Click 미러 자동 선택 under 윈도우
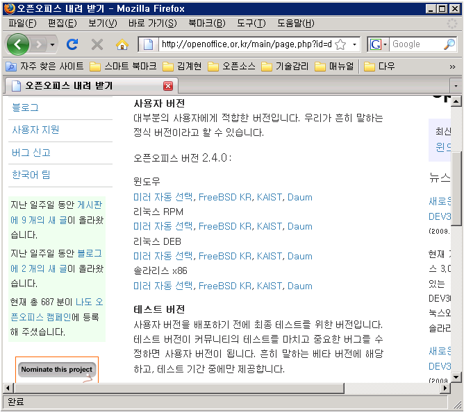This screenshot has width=464, height=412. (x=163, y=197)
